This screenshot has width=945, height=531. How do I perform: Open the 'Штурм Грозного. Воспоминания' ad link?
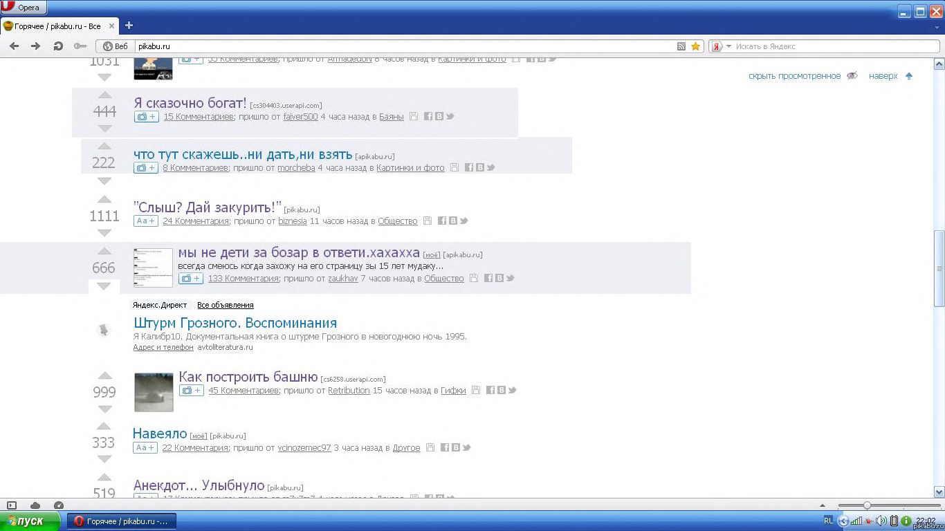click(235, 323)
